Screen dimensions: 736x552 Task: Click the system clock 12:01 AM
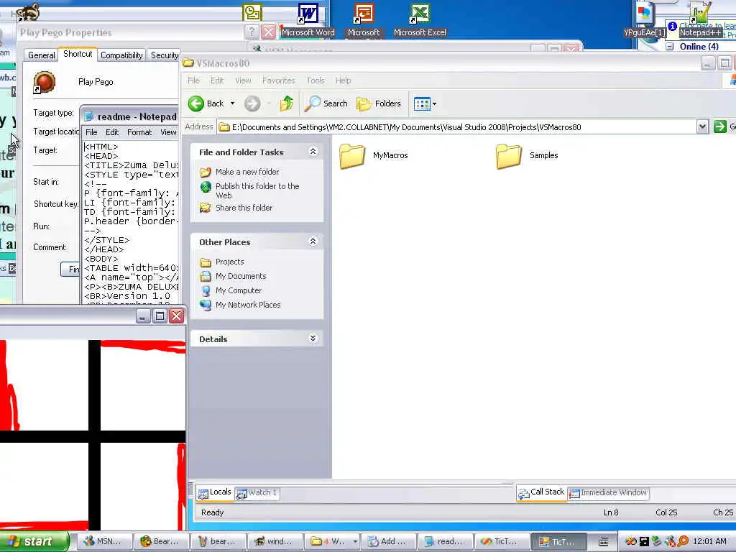[709, 541]
